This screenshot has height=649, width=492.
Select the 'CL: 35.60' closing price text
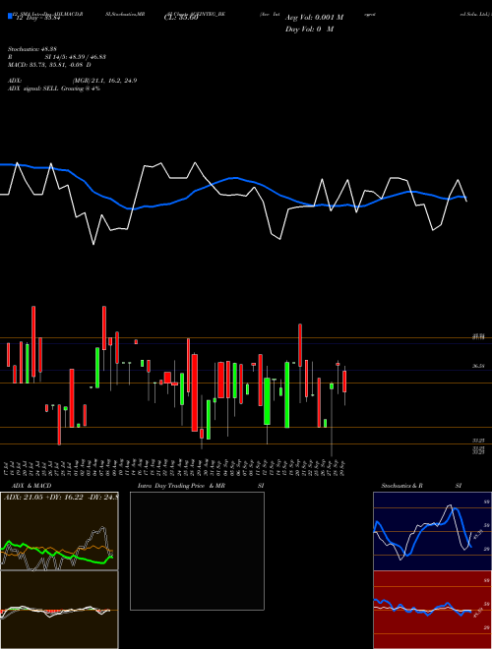(x=181, y=19)
